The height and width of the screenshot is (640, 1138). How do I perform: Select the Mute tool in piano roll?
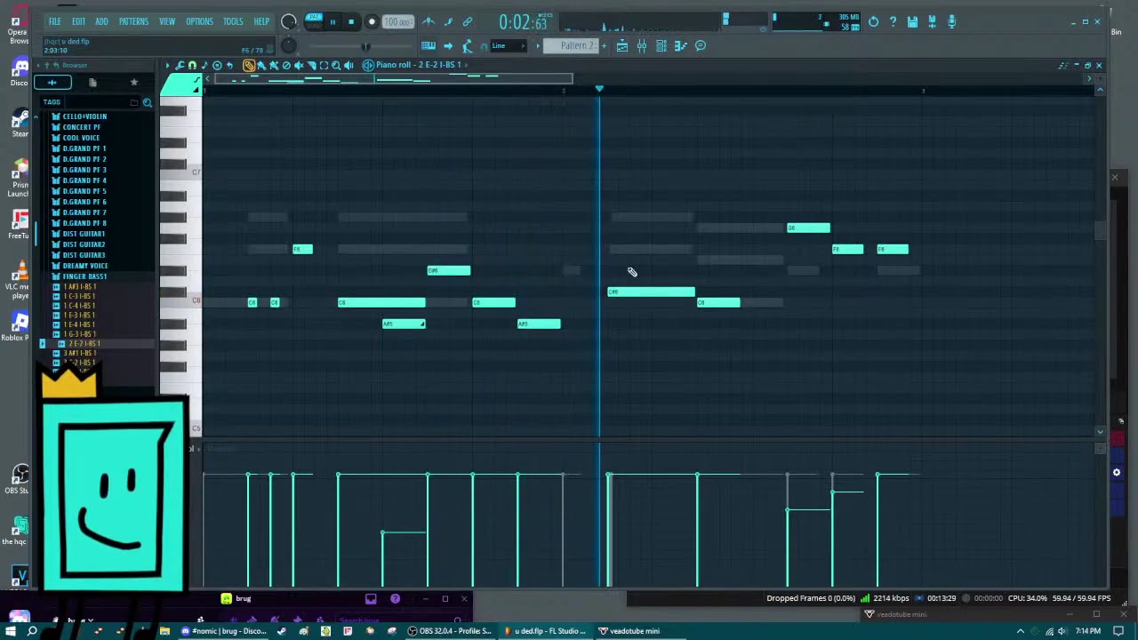click(299, 65)
